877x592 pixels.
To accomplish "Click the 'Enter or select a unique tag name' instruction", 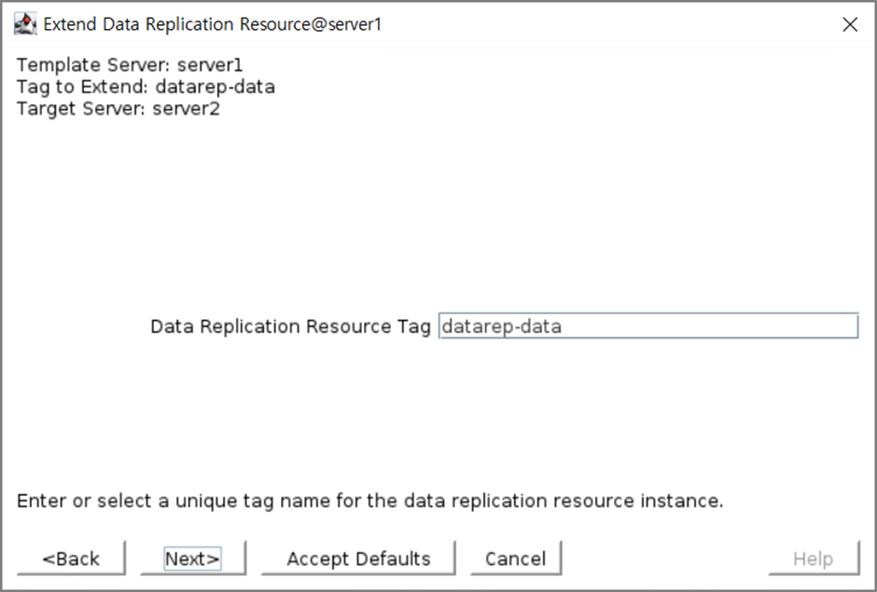I will [x=369, y=501].
